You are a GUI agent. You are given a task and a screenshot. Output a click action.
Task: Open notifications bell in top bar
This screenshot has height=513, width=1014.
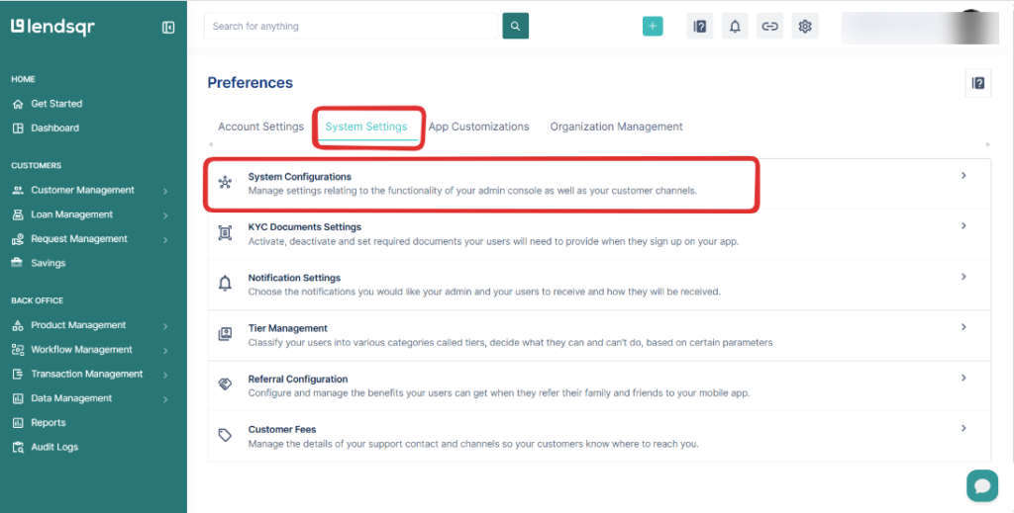[x=735, y=27]
